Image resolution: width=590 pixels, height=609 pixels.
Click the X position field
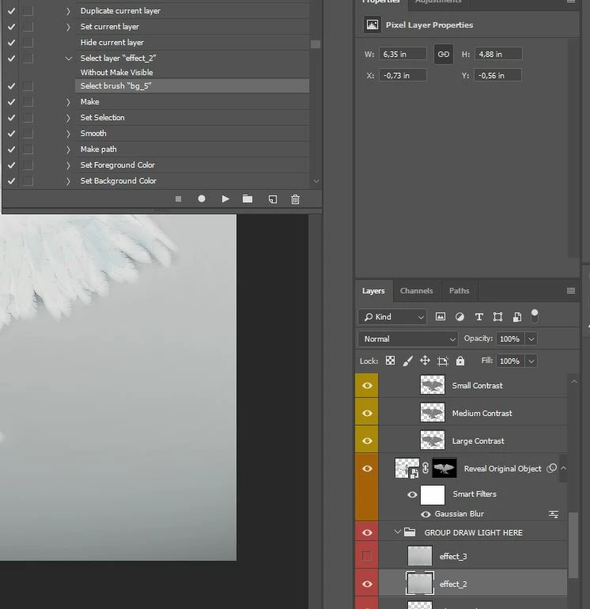403,75
